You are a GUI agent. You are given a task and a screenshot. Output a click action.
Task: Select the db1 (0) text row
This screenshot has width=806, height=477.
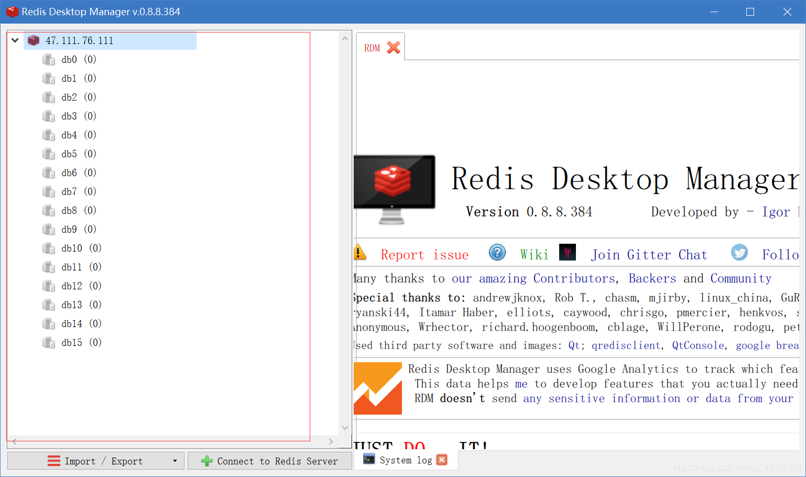[x=79, y=79]
